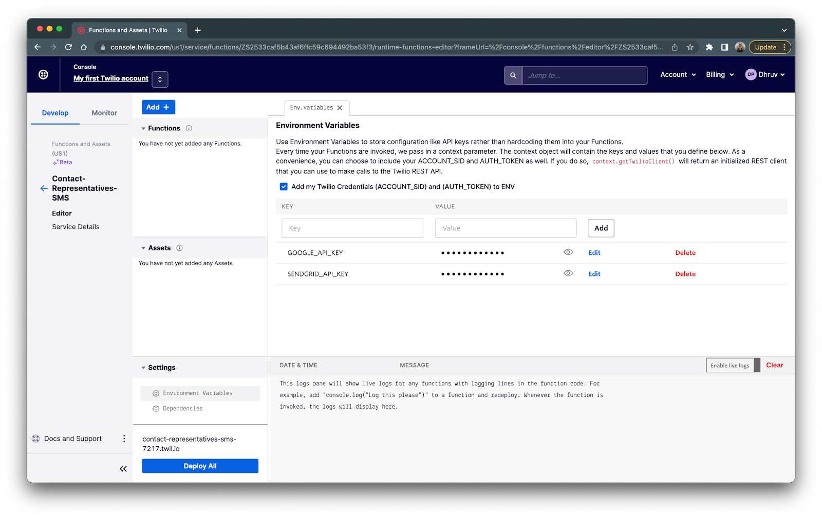
Task: Clear the logs pane
Action: click(775, 365)
